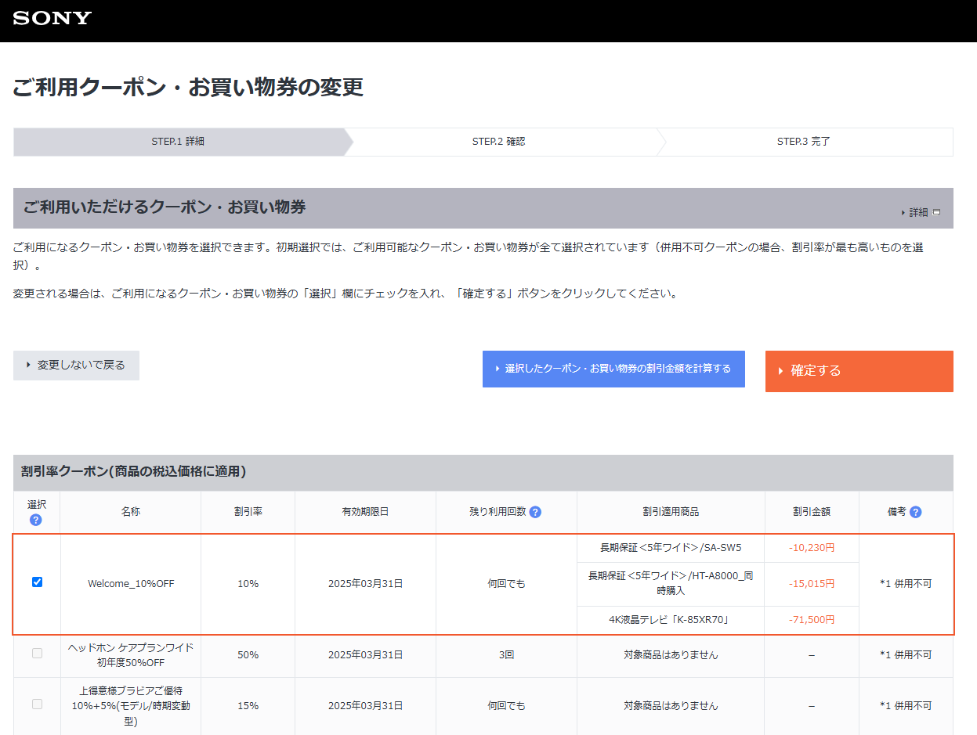Click 4K液晶テレビ「K-85XR70」 product cell
This screenshot has height=735, width=977.
[x=670, y=619]
